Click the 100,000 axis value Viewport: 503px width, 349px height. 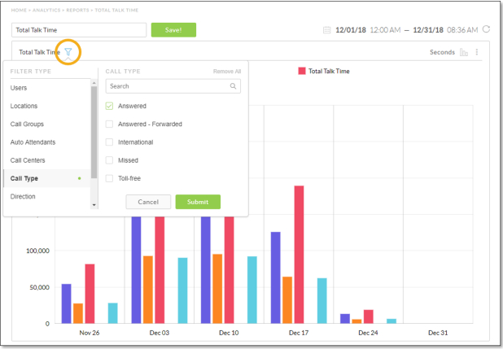(38, 251)
